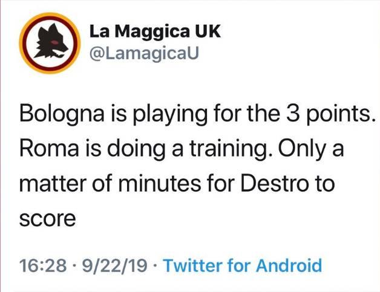
Task: Open the La Maggica UK display name
Action: [155, 32]
